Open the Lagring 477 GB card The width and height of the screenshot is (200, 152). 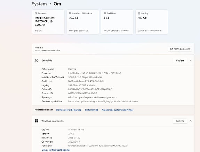152,22
